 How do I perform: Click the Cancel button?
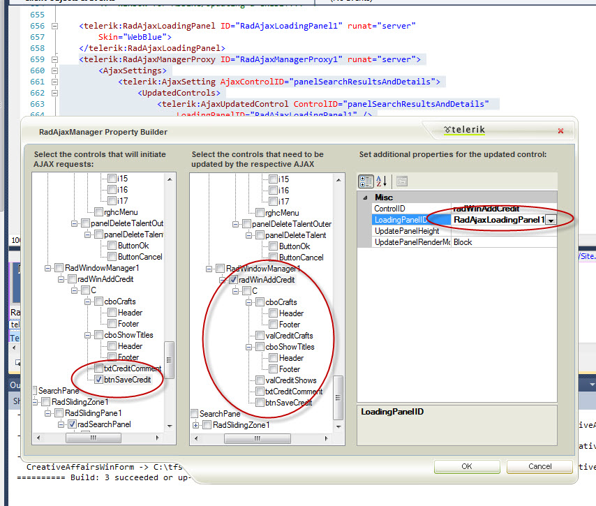[539, 466]
